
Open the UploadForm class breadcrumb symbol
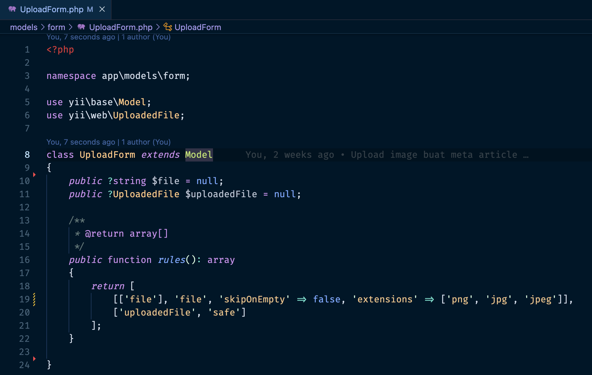pos(198,27)
